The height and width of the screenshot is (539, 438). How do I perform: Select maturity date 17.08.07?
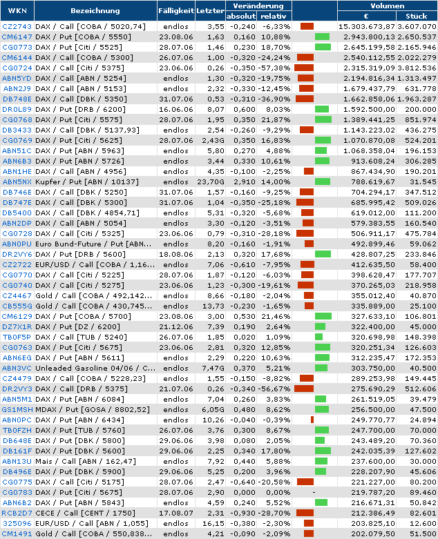[x=176, y=513]
